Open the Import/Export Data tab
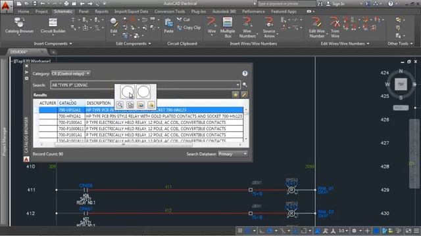This screenshot has height=236, width=421. (x=131, y=12)
